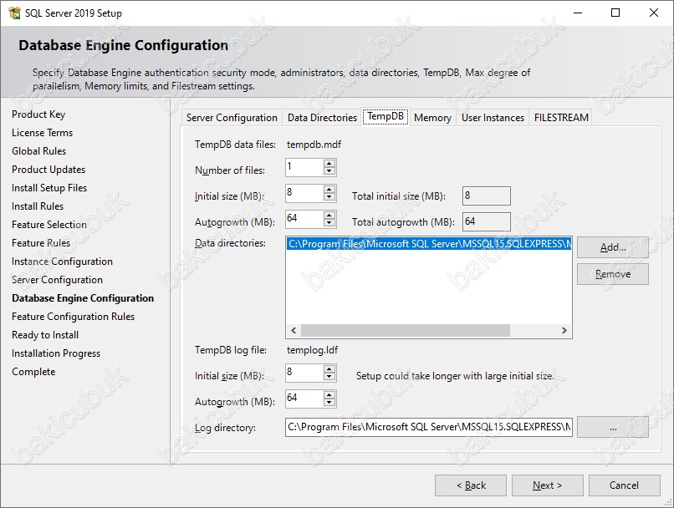Increase data file Initial size spinner

point(329,190)
